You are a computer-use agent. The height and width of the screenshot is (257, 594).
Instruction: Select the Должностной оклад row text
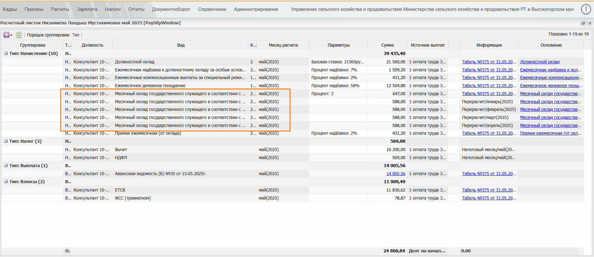coord(134,62)
